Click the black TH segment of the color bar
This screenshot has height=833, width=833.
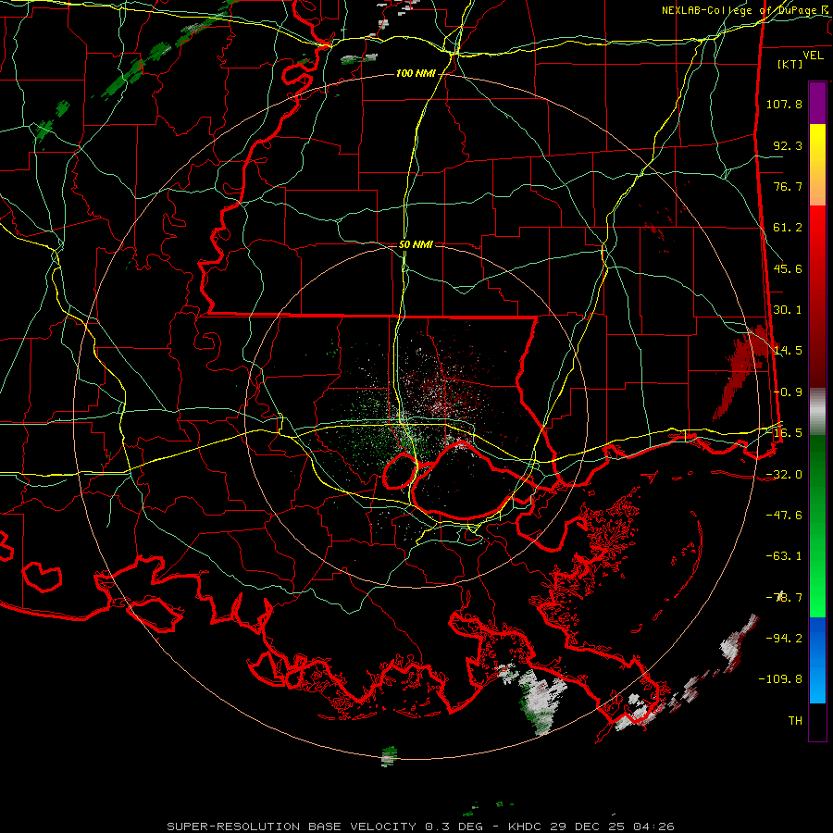click(x=817, y=721)
